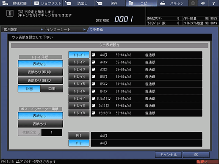Click the ファイルシステム残量 99.304% value
The width and height of the screenshot is (219, 164).
click(211, 23)
